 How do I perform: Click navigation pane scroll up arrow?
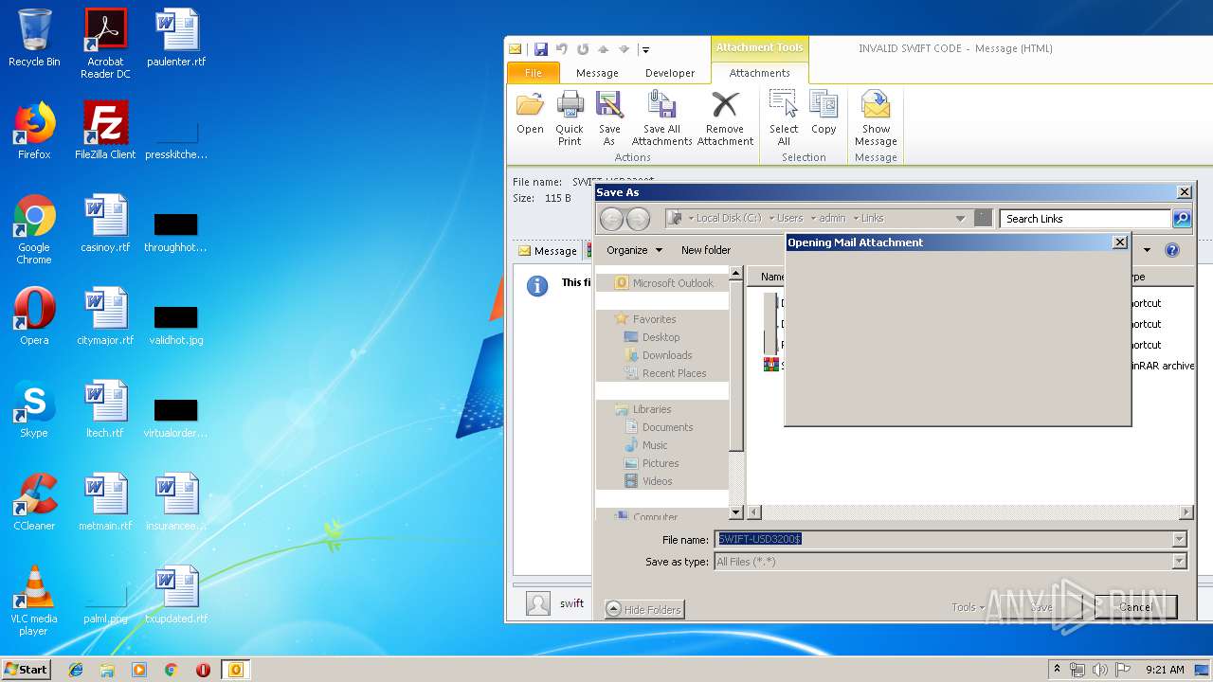[x=735, y=274]
